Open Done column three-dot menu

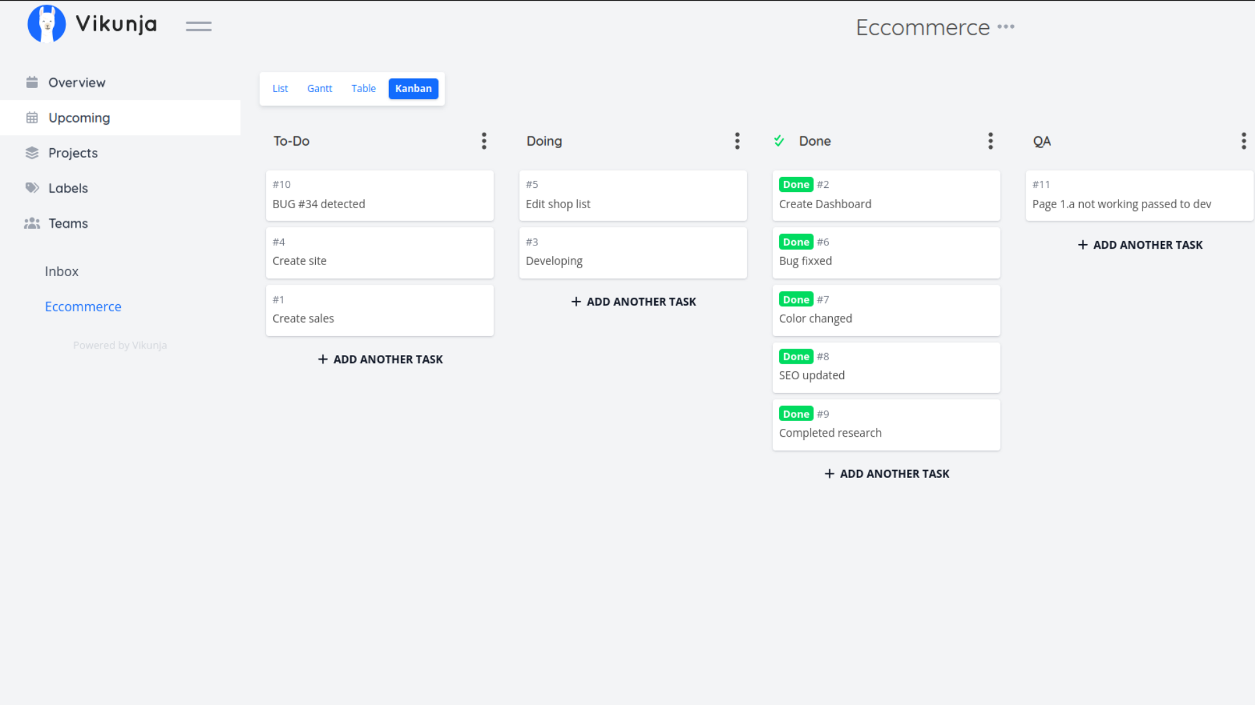pos(990,141)
